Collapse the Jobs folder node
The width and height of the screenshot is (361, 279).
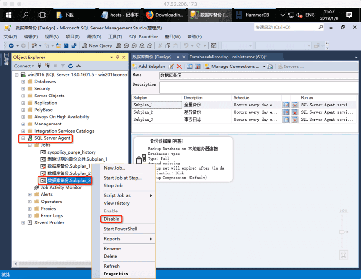[30, 145]
